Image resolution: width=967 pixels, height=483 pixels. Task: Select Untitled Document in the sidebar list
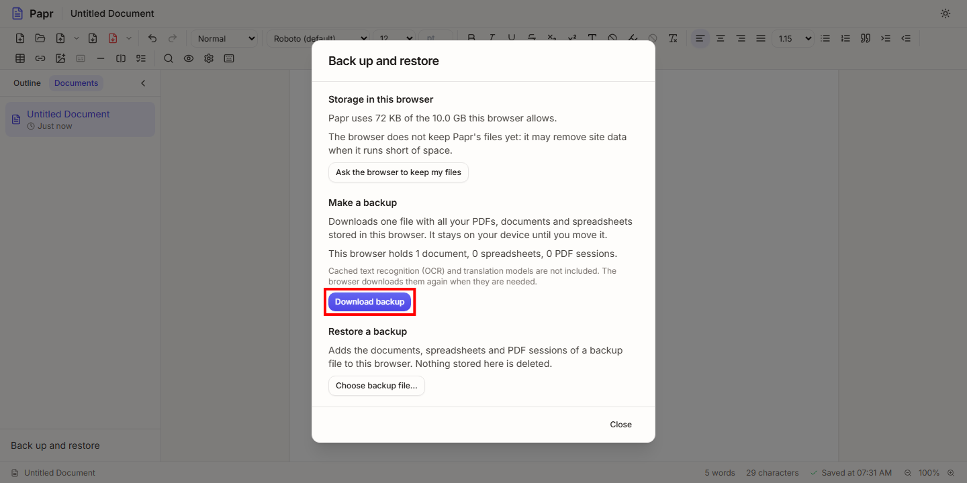(x=80, y=119)
